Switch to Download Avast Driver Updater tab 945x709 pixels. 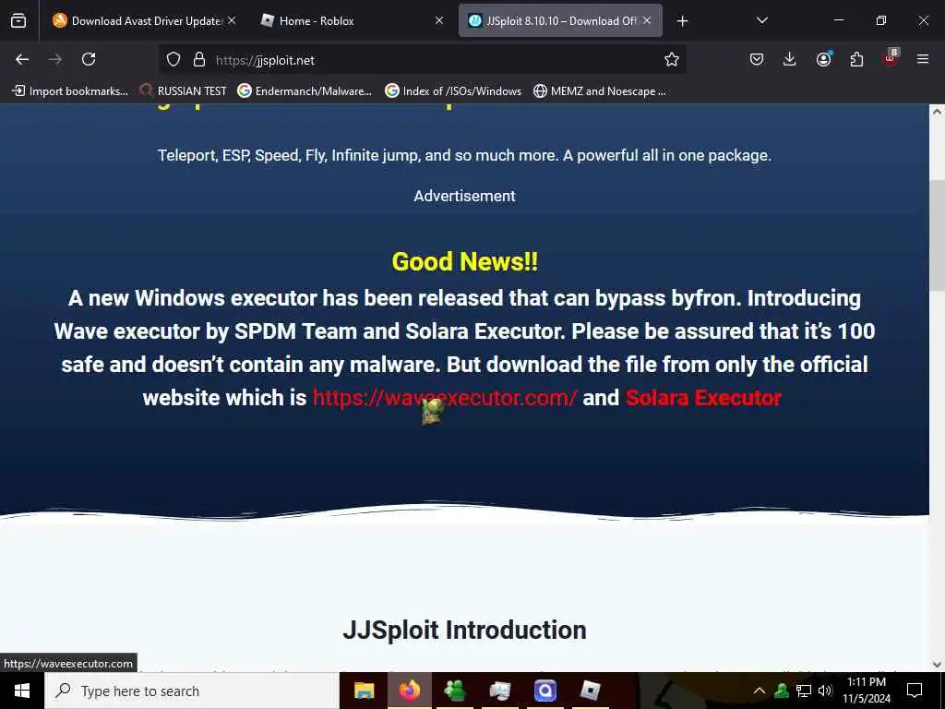click(144, 20)
